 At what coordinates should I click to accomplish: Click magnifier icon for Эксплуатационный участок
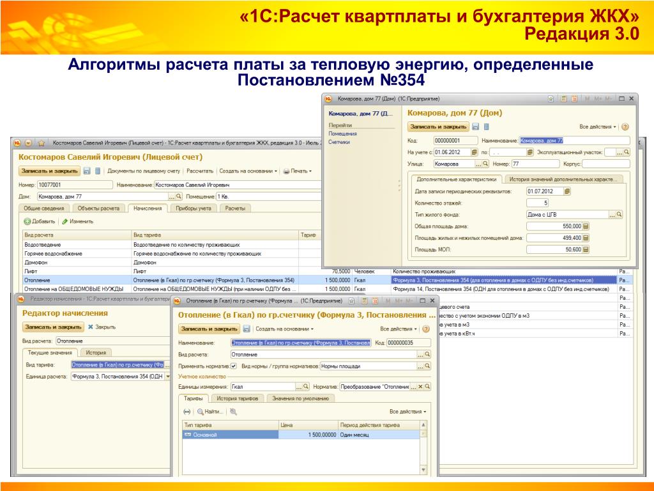point(627,152)
